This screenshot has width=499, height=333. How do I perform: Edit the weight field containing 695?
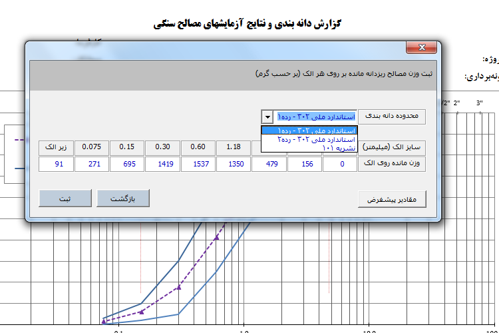127,164
